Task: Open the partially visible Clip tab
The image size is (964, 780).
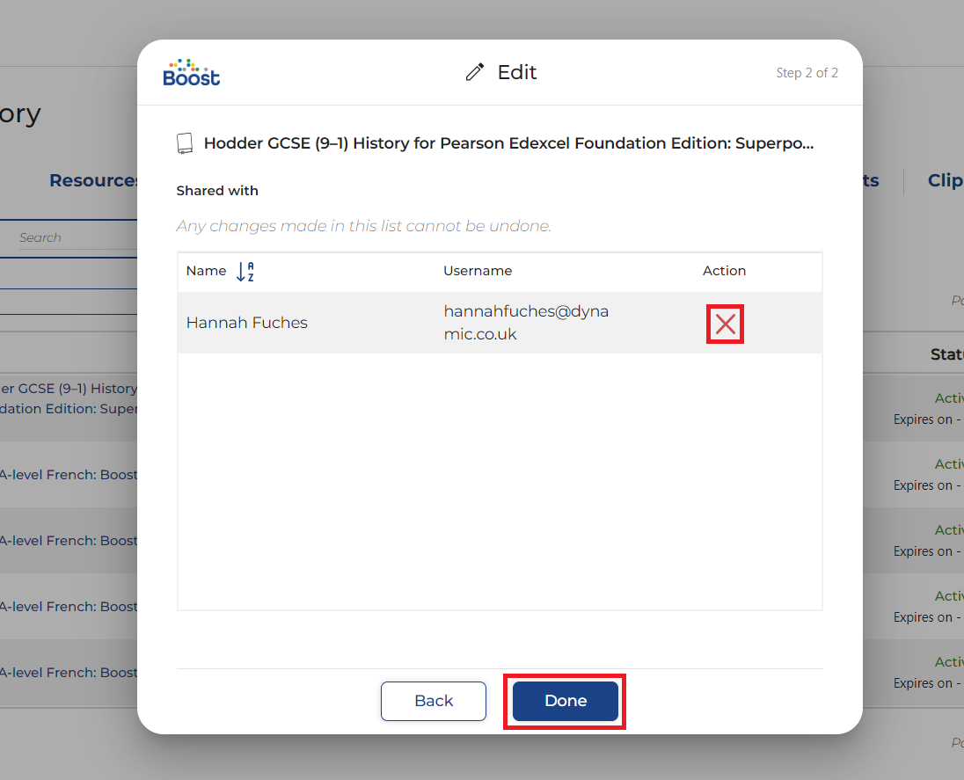Action: pos(945,180)
